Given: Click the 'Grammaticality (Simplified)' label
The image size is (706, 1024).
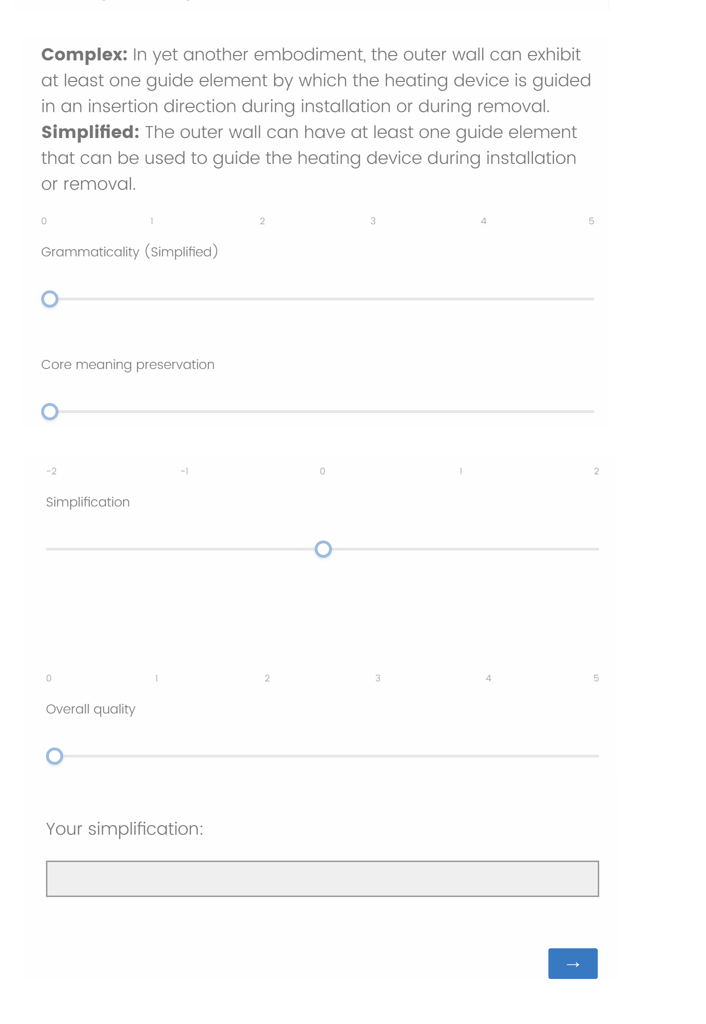Looking at the screenshot, I should pyautogui.click(x=129, y=252).
